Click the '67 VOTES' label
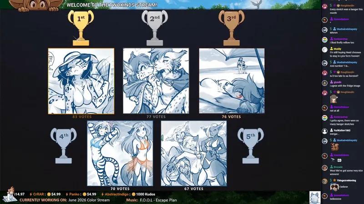The width and height of the screenshot is (364, 204). 194,189
